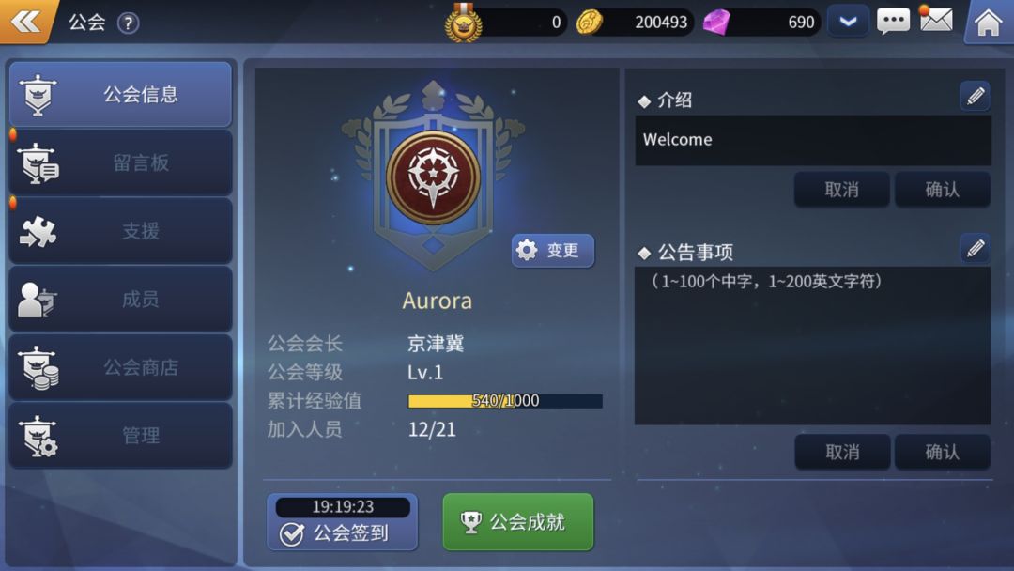Edit the 公告事项 notice with pencil icon

[976, 248]
